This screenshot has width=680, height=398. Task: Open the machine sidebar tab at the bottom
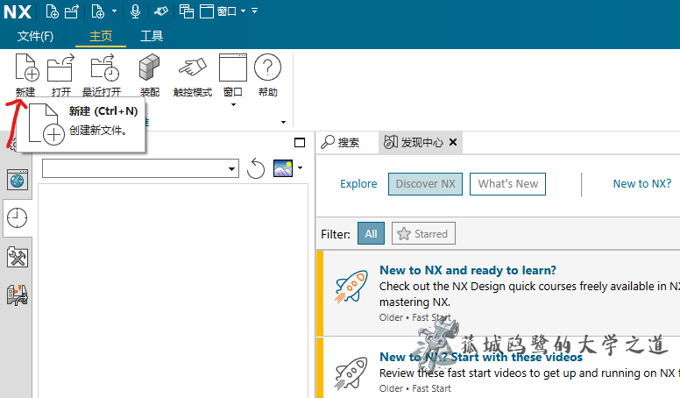[18, 295]
